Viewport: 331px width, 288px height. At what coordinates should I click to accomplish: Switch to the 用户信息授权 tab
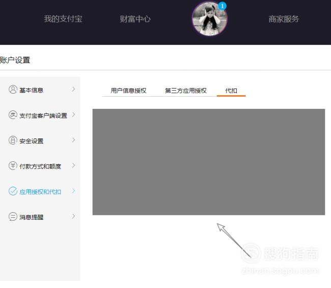(128, 91)
